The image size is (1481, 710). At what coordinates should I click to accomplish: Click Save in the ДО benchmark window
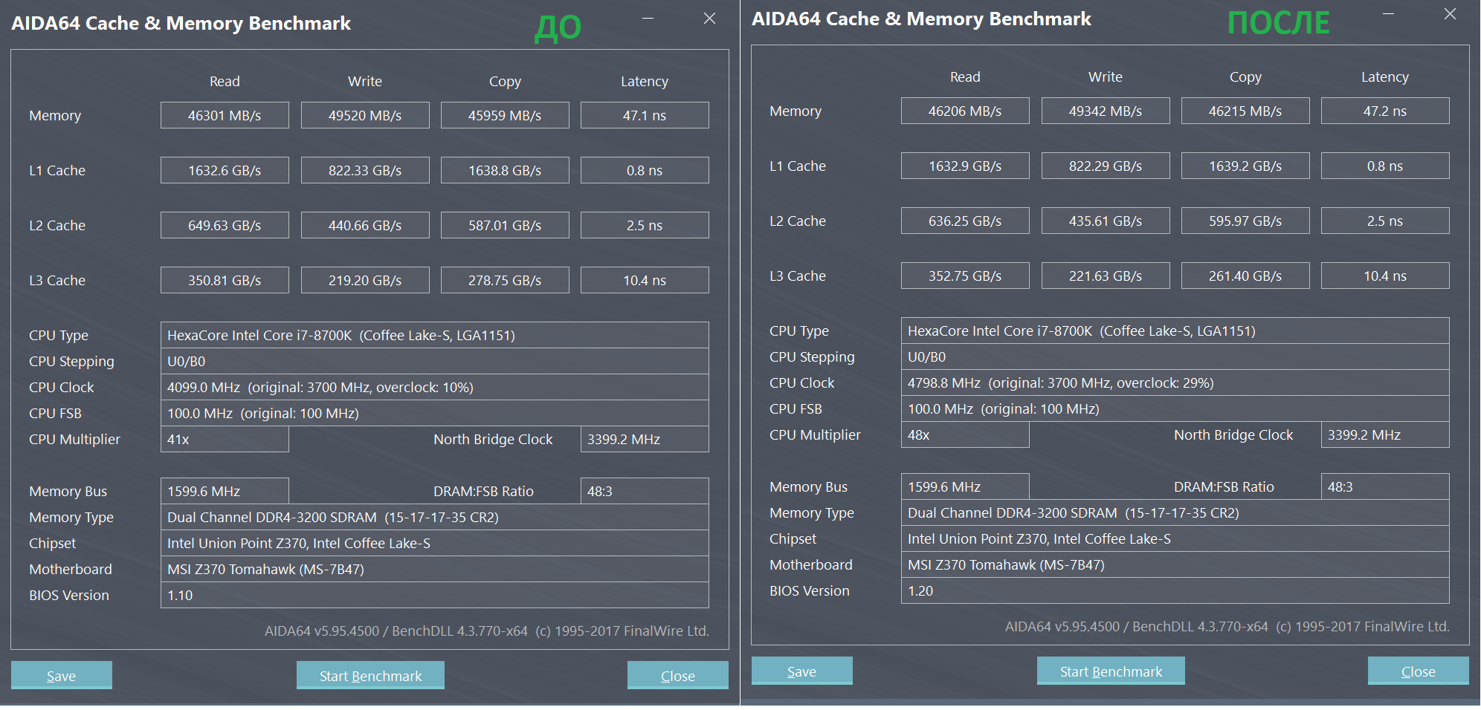pos(61,675)
